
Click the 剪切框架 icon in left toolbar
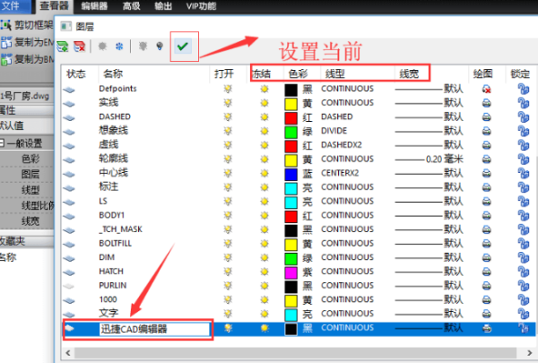click(6, 25)
